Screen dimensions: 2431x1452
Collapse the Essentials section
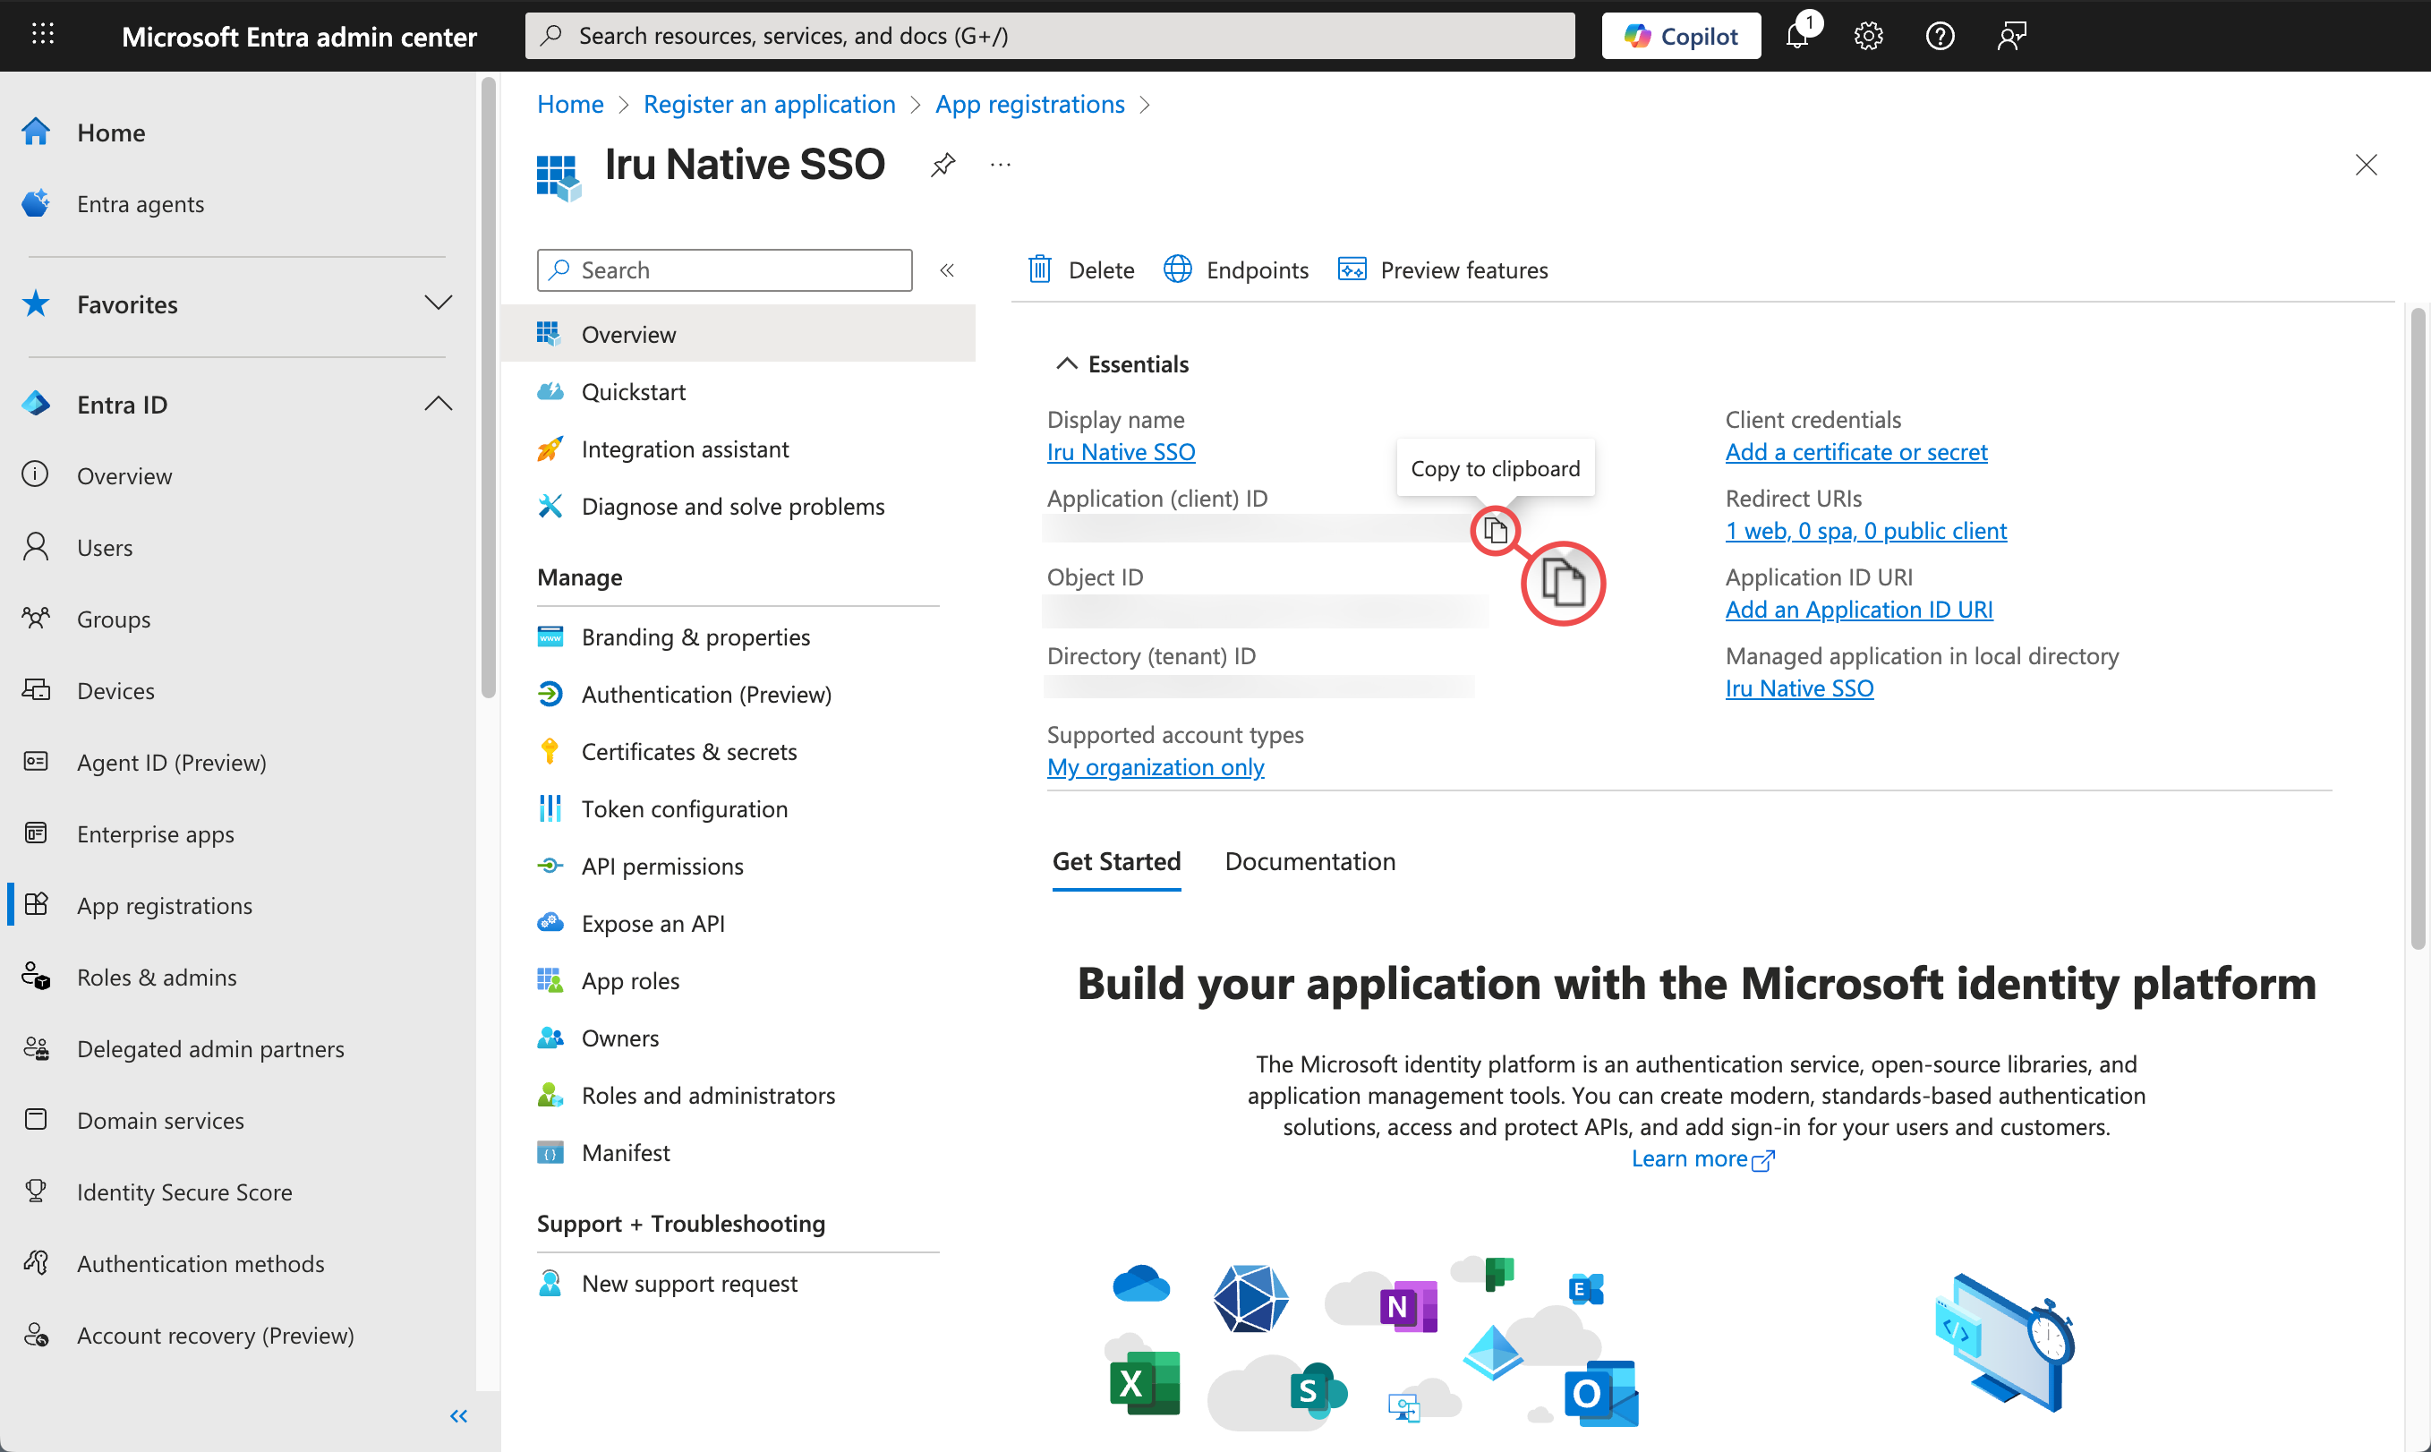click(x=1123, y=364)
